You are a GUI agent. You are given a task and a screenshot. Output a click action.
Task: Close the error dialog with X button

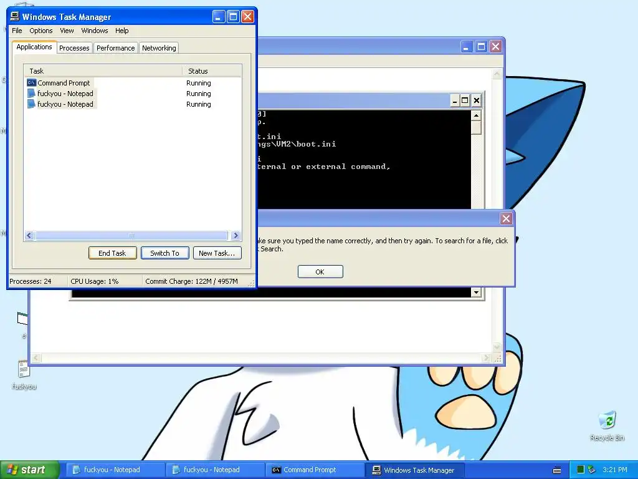[x=506, y=219]
